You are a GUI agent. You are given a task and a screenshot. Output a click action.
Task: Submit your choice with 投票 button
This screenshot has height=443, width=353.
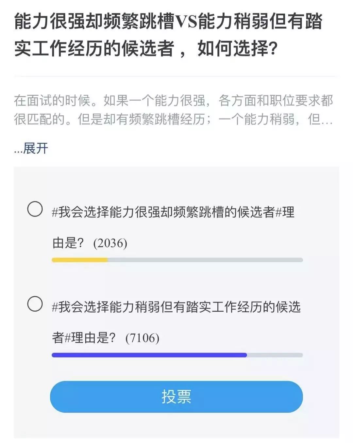click(x=176, y=397)
